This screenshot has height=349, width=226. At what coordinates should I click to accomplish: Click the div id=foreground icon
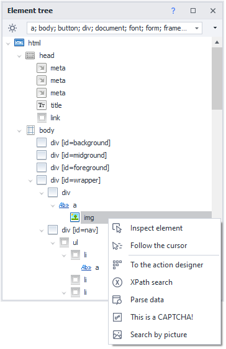tap(42, 168)
